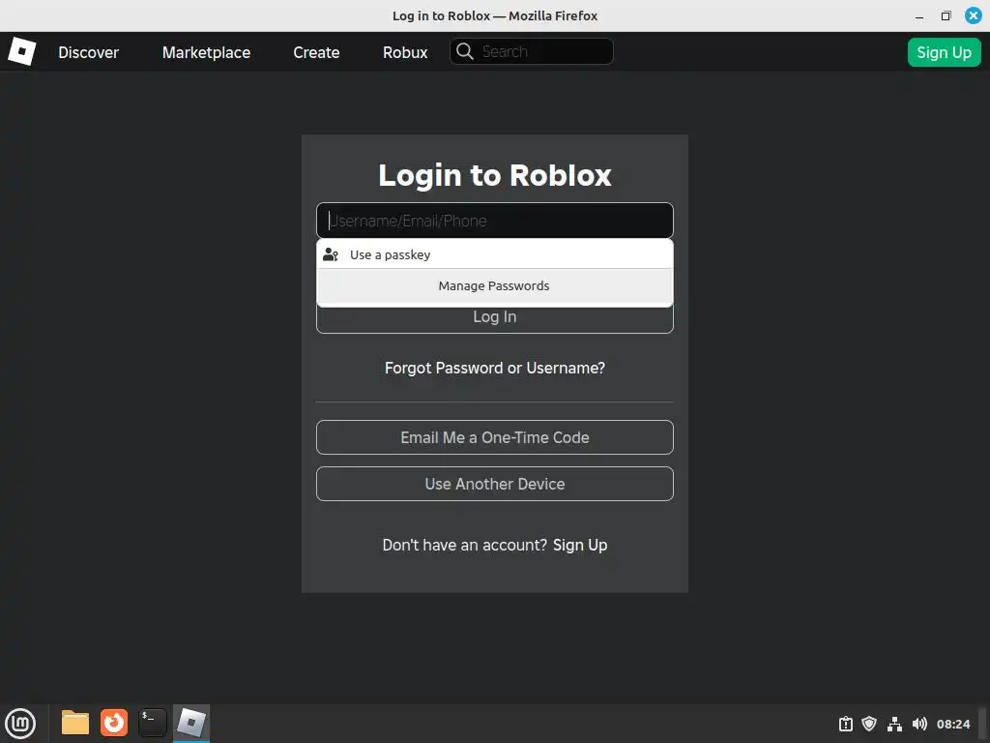Screen dimensions: 990x743
Task: Open the Linux Mint start menu
Action: [x=20, y=724]
